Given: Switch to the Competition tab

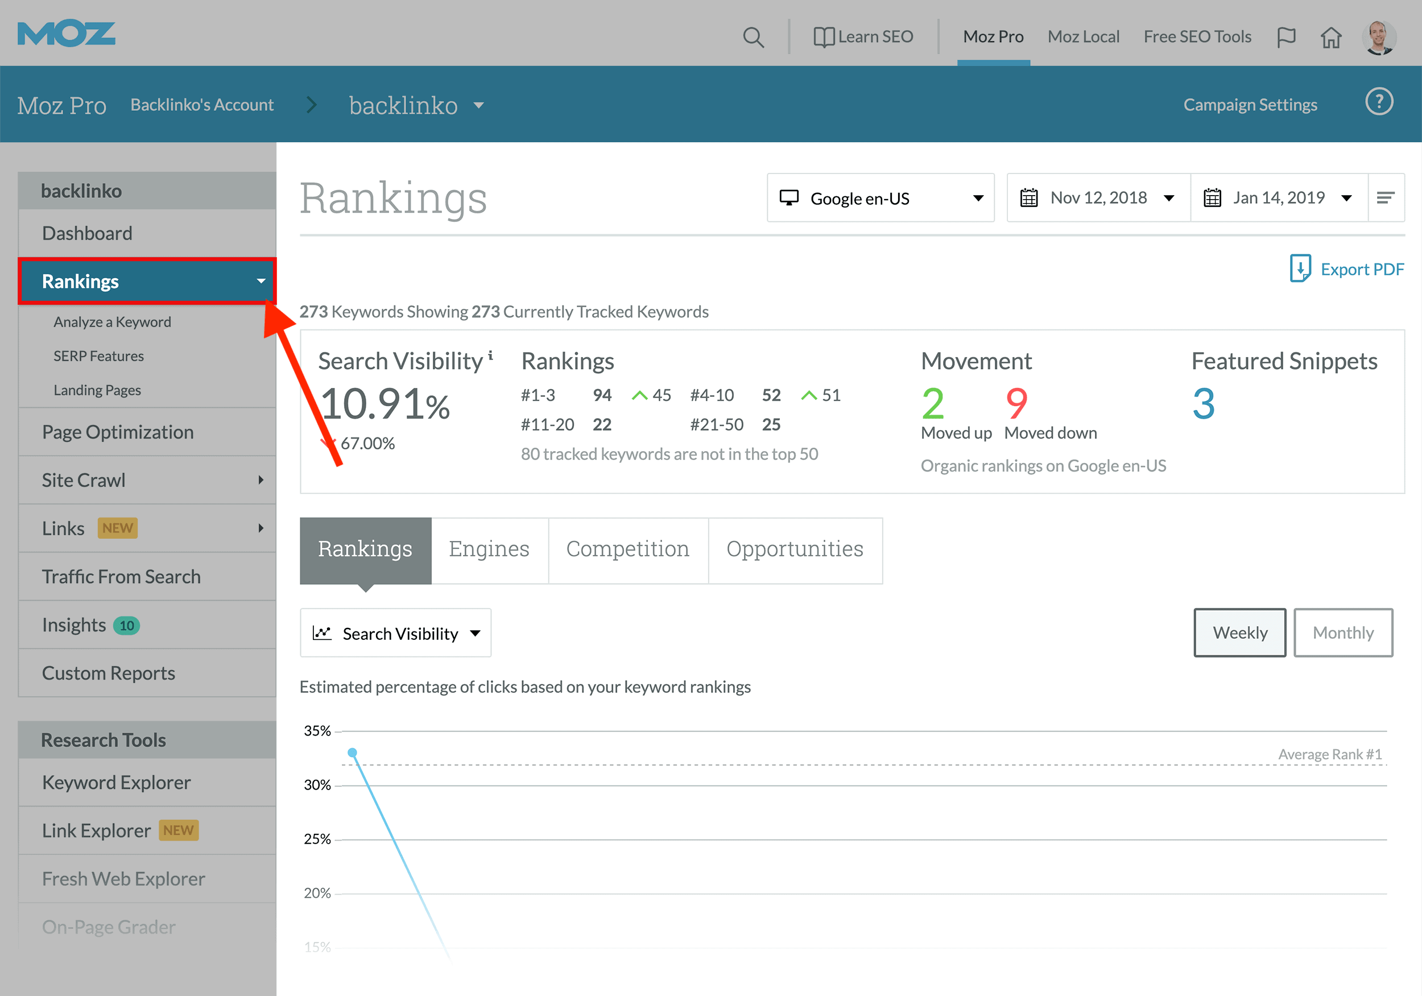Looking at the screenshot, I should pos(627,549).
